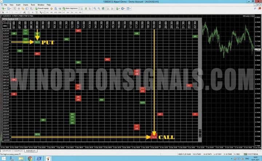Switch to bar chart display
Screen dimensions: 262x161
[82, 8]
